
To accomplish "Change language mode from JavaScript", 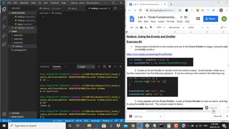I will point(96,121).
